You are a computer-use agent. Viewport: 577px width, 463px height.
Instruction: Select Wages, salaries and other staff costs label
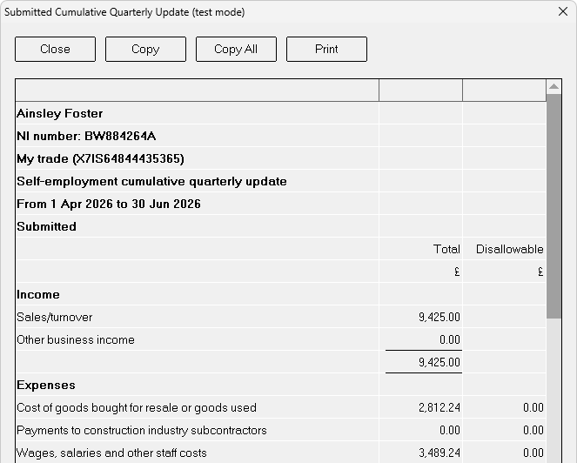(x=111, y=453)
